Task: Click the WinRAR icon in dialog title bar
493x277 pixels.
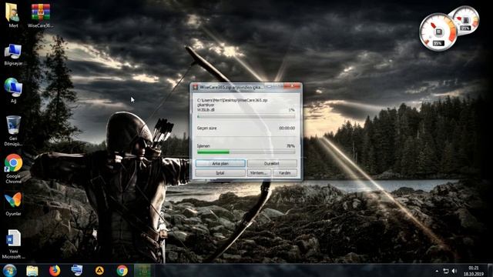Action: pos(195,87)
